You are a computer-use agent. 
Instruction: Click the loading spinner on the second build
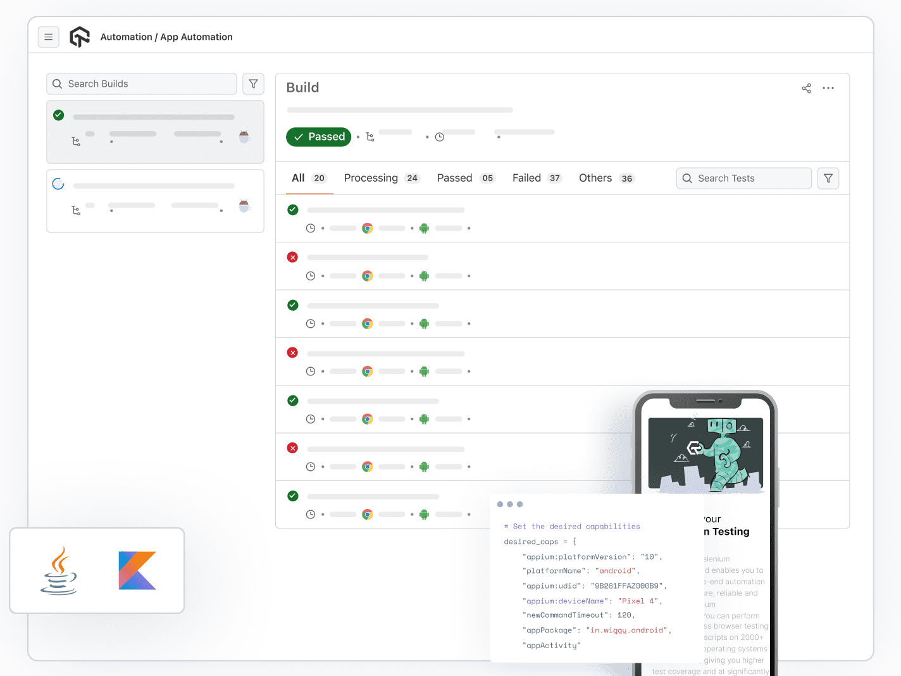[58, 184]
